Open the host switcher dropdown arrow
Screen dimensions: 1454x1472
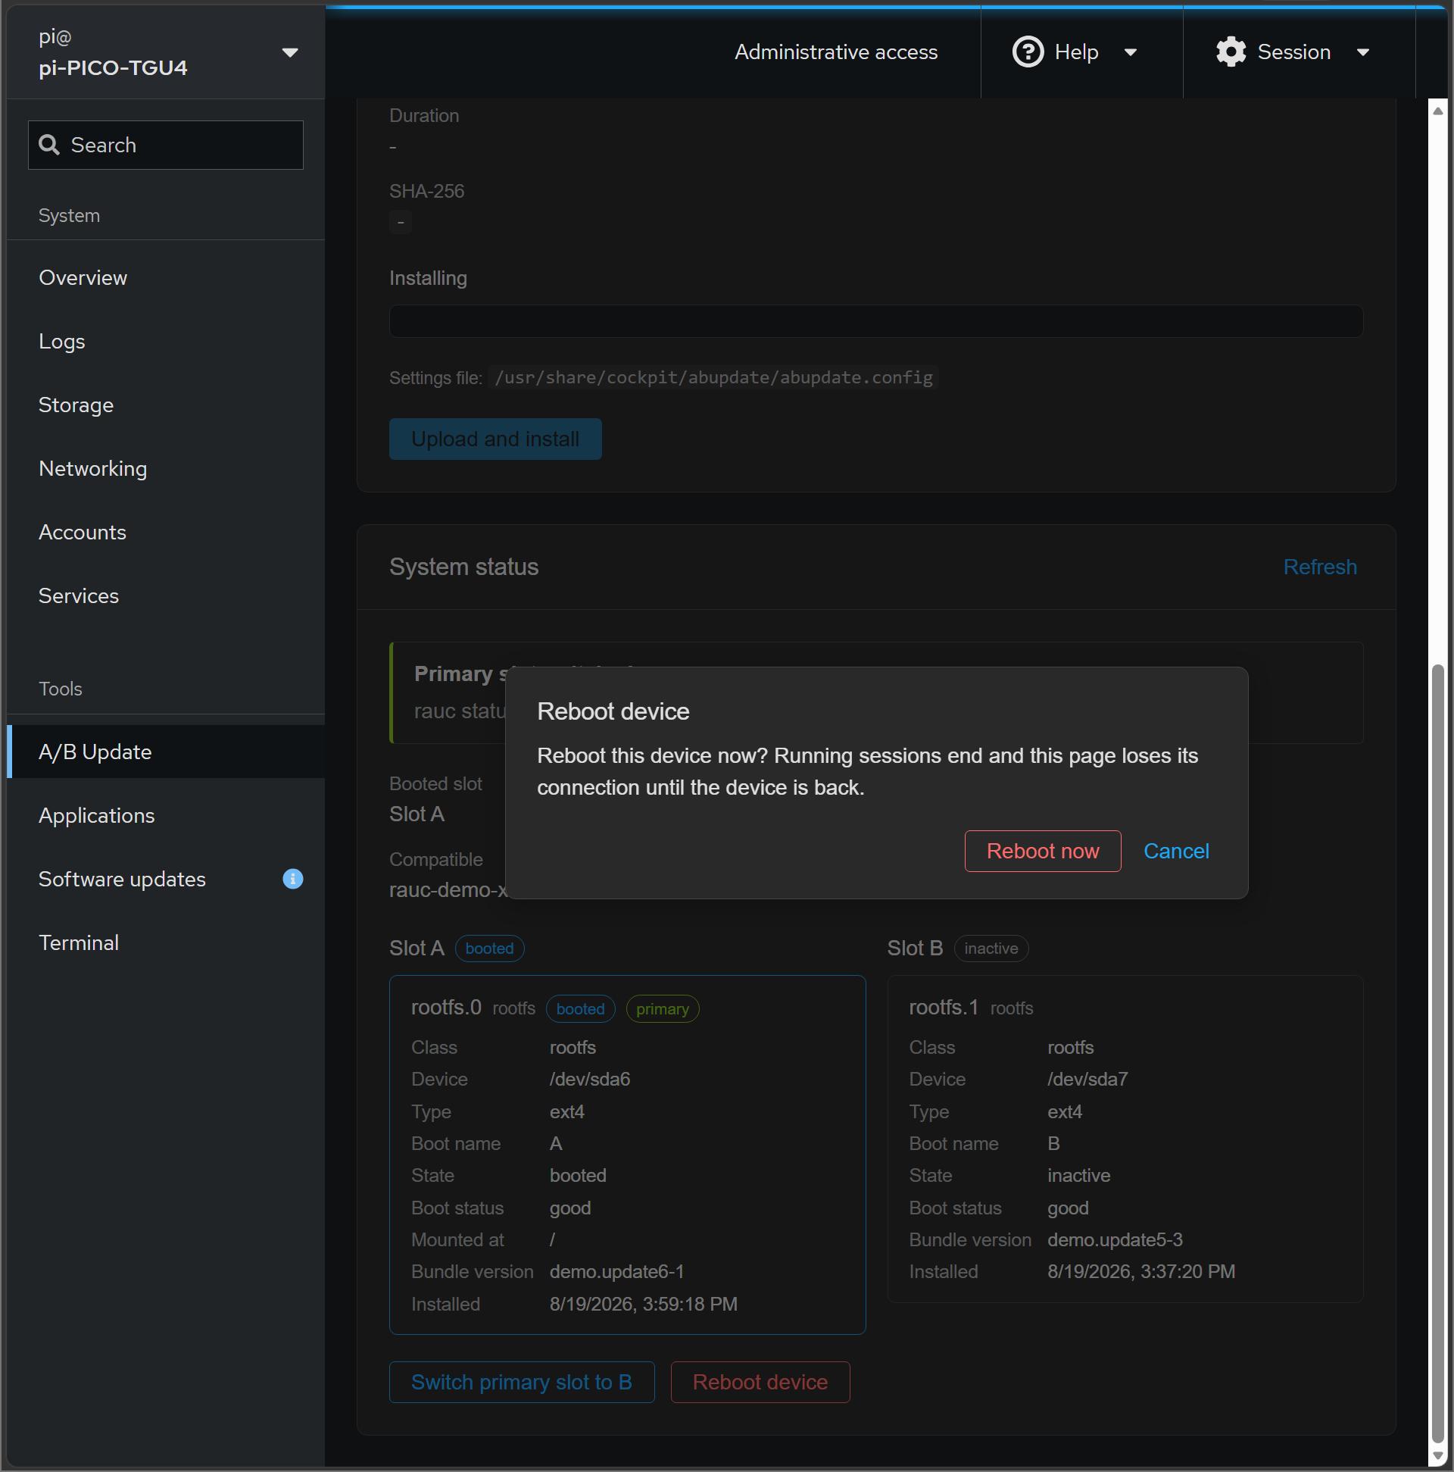pos(289,52)
